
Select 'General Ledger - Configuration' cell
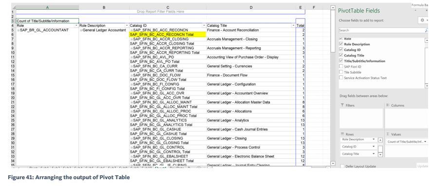tap(251, 84)
